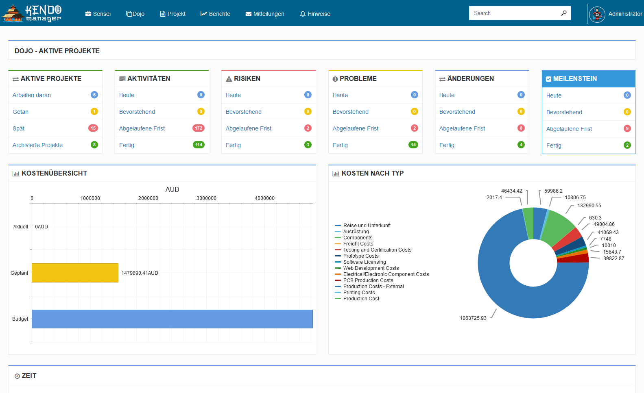The image size is (644, 393).
Task: Click the bell icon beside Hinweise
Action: coord(303,14)
